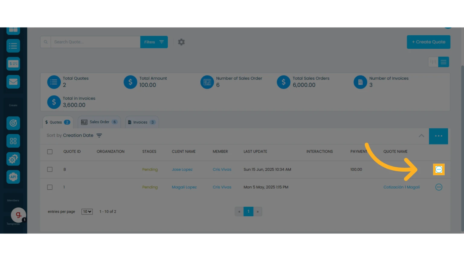464x261 pixels.
Task: Open the Cotización 1 Magali quote link
Action: [401, 187]
